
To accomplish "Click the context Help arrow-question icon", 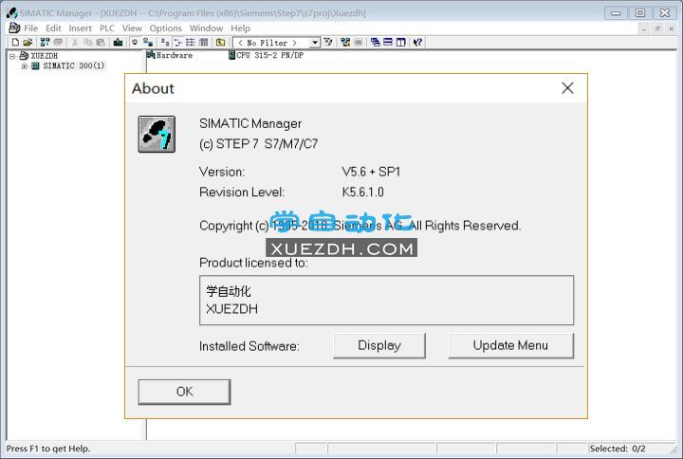I will coord(417,43).
